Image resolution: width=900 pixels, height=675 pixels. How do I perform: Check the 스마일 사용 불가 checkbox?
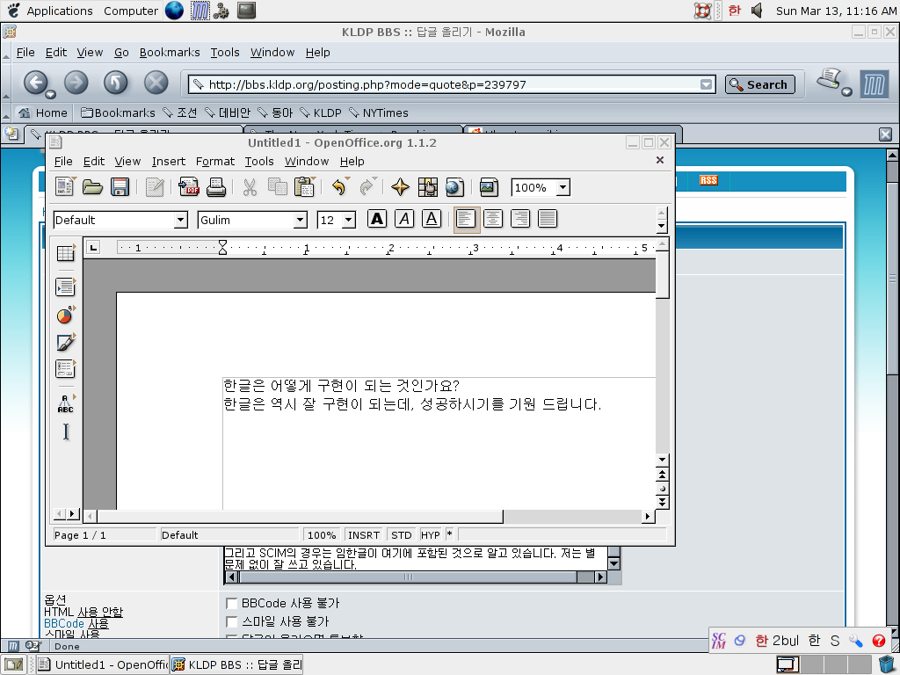click(x=232, y=621)
